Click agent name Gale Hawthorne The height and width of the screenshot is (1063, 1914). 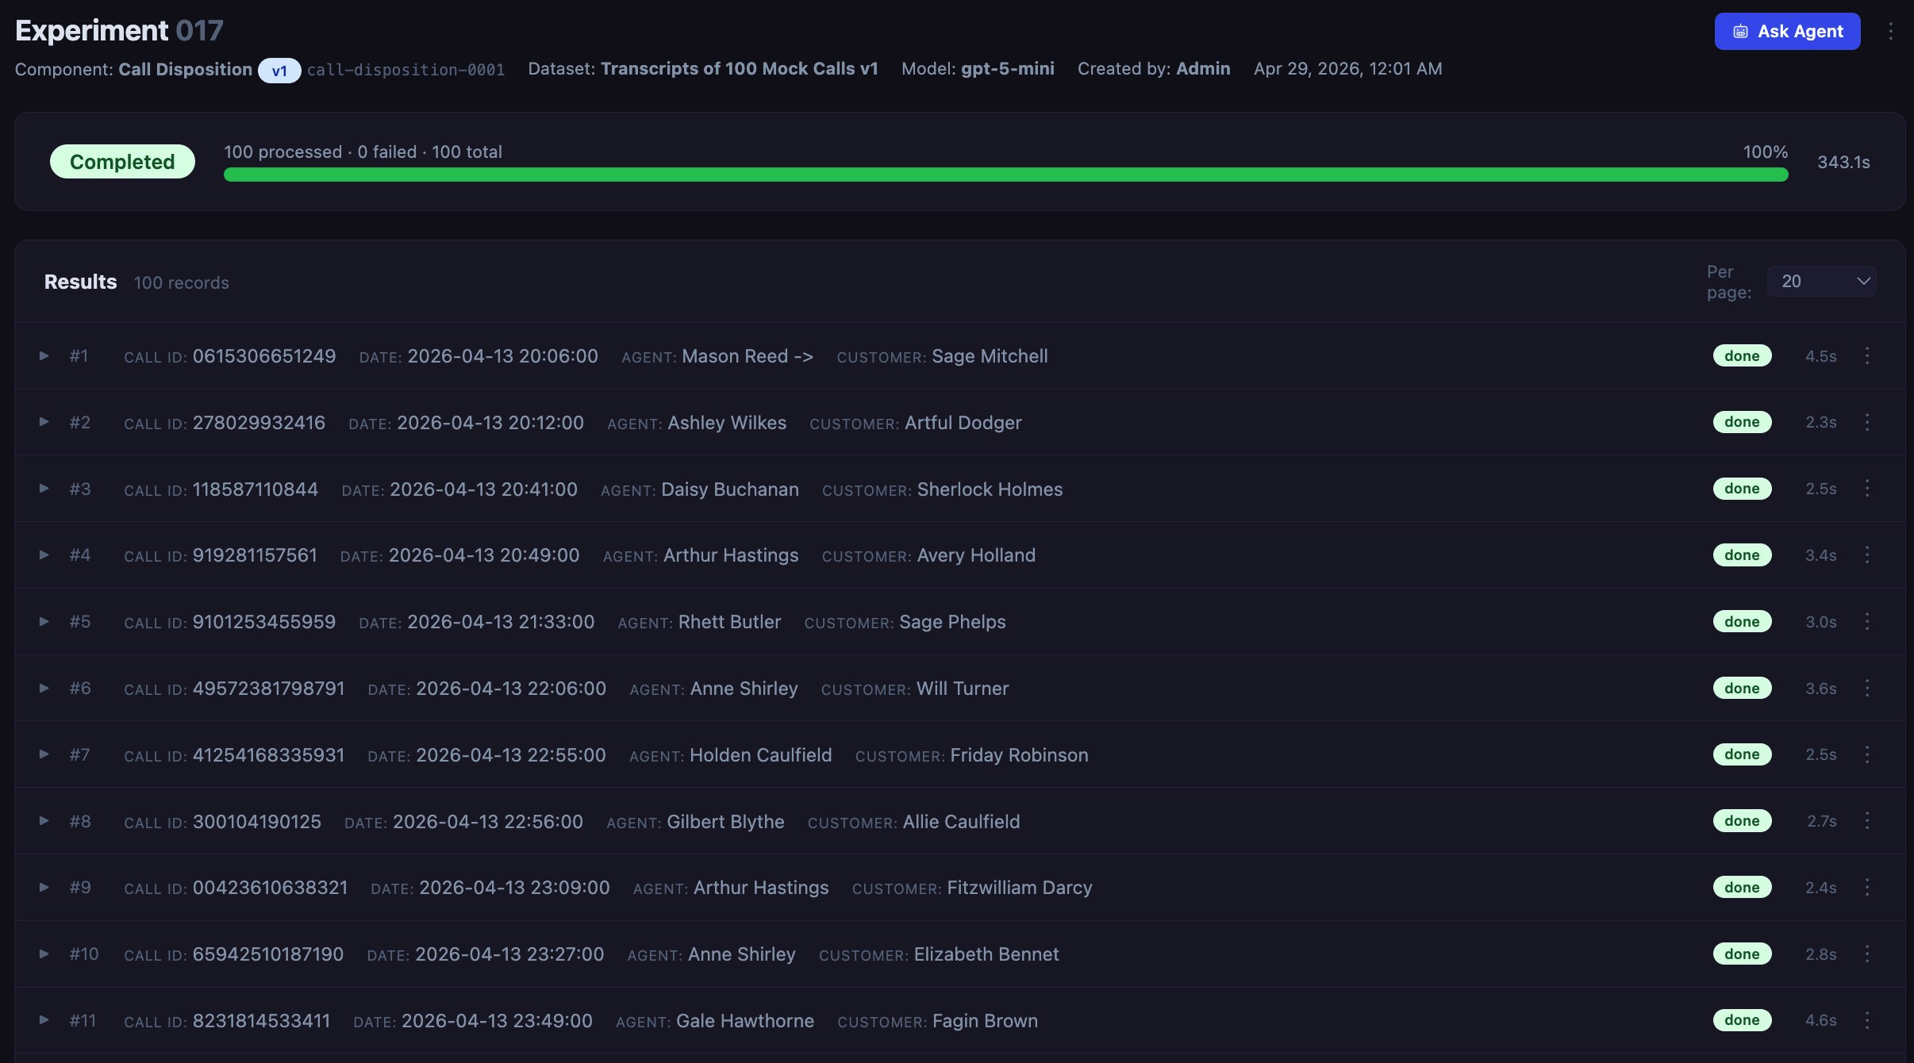coord(744,1021)
